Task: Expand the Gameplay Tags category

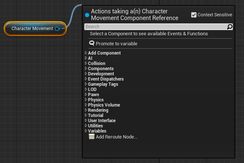Action: [x=86, y=84]
